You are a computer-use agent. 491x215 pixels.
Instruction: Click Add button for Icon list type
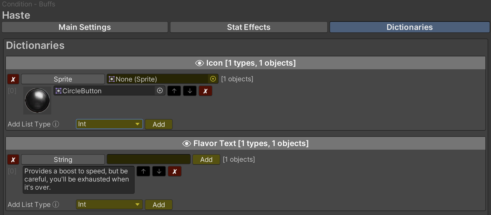click(x=159, y=124)
